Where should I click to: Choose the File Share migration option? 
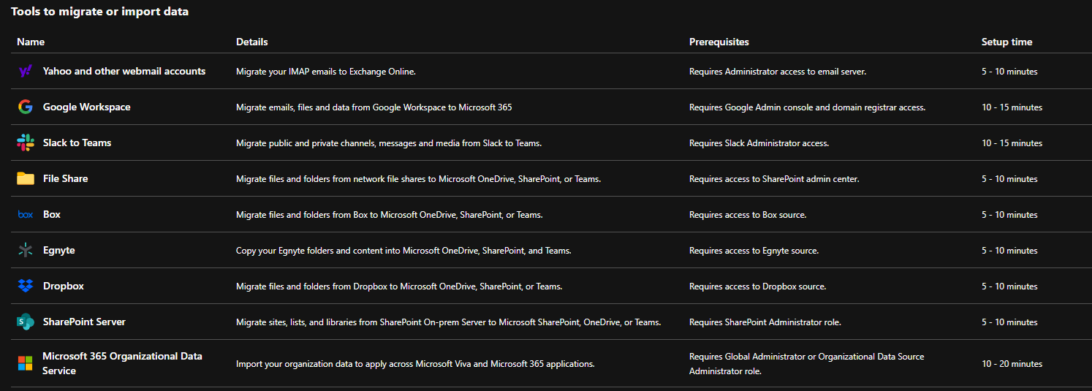tap(65, 178)
